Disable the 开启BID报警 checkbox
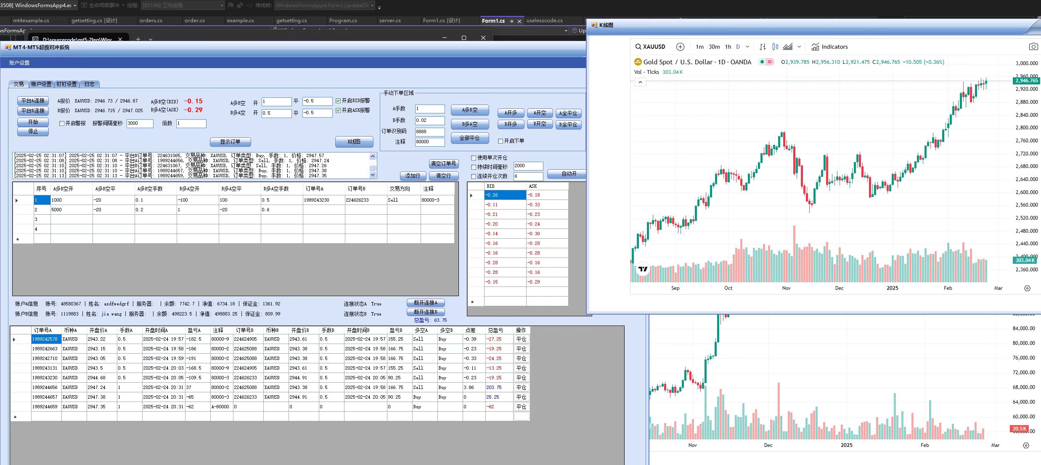The image size is (1041, 465). point(338,101)
